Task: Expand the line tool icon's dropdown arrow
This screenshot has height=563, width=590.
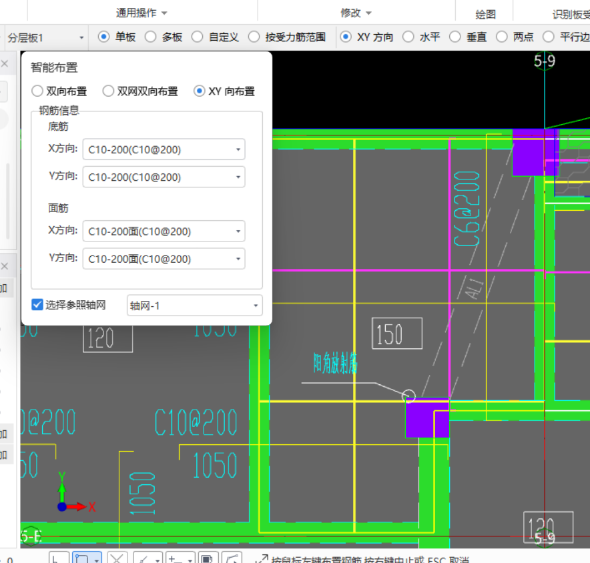Action: pyautogui.click(x=158, y=560)
